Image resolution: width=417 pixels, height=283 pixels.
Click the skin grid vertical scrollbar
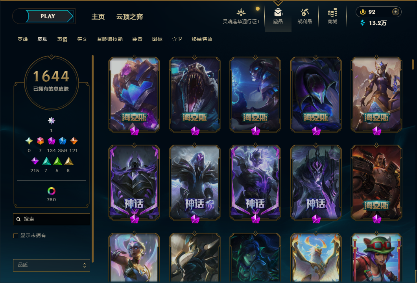(x=413, y=64)
